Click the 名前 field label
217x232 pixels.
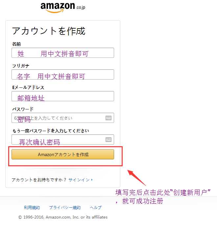(x=16, y=44)
